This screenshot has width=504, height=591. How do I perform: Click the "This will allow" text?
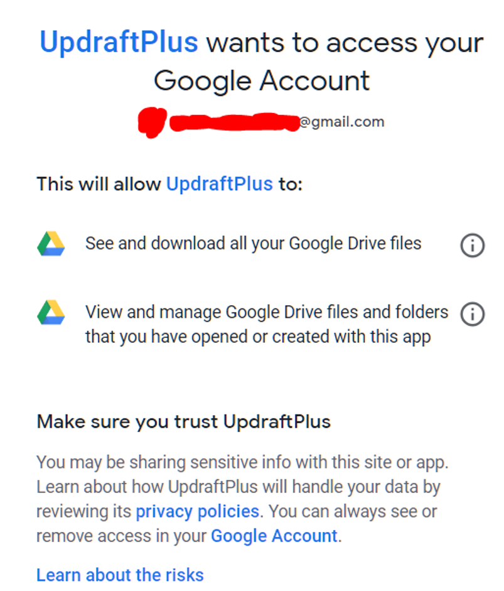tap(99, 184)
